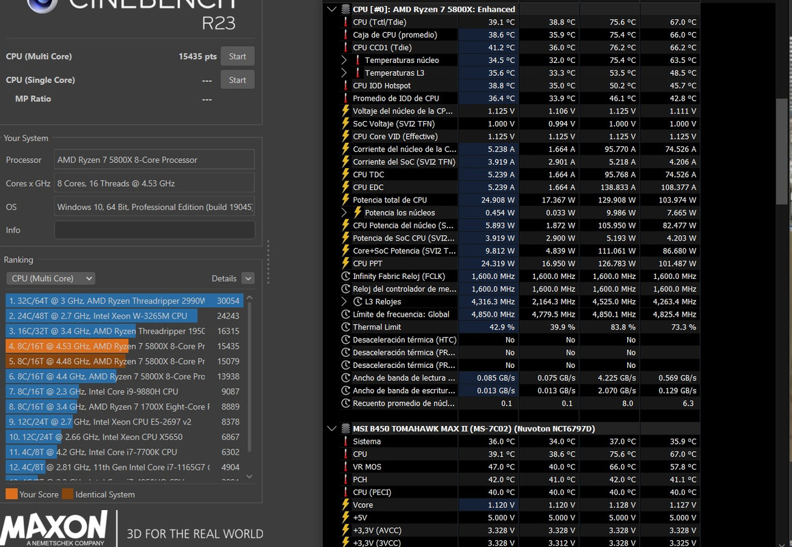Select ranking entry 4 at 4.53 GHz
792x547 pixels.
pos(124,346)
